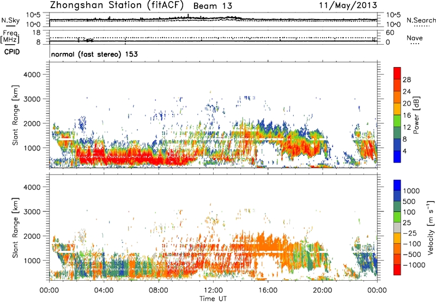Click the 'Zhongshan Station (fitACF)' title text
This screenshot has height=302, width=436.
click(117, 5)
